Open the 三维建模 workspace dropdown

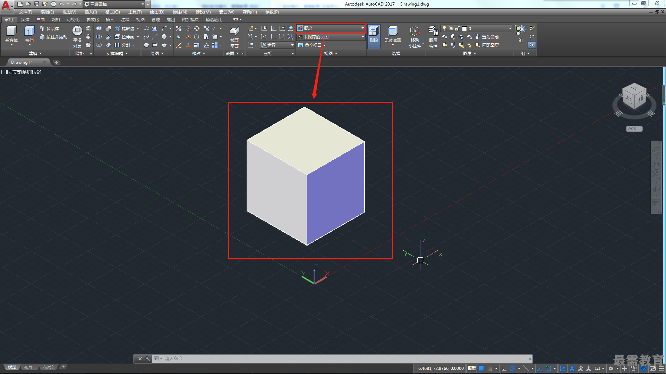tap(114, 4)
